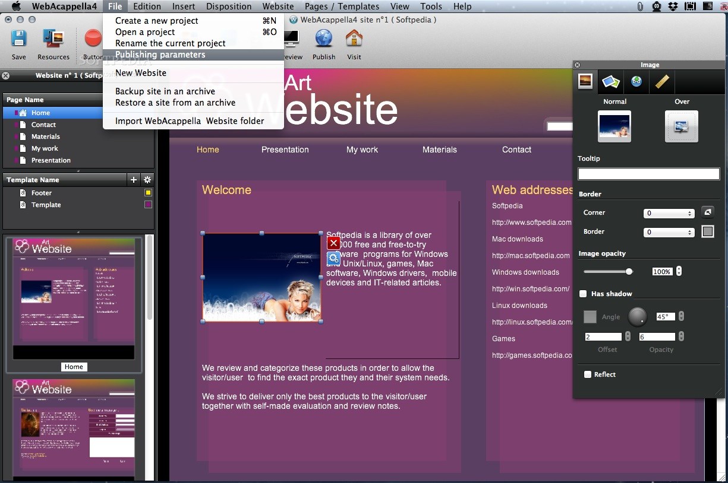The image size is (728, 483).
Task: Click the gear icon in Template Name panel
Action: point(146,179)
